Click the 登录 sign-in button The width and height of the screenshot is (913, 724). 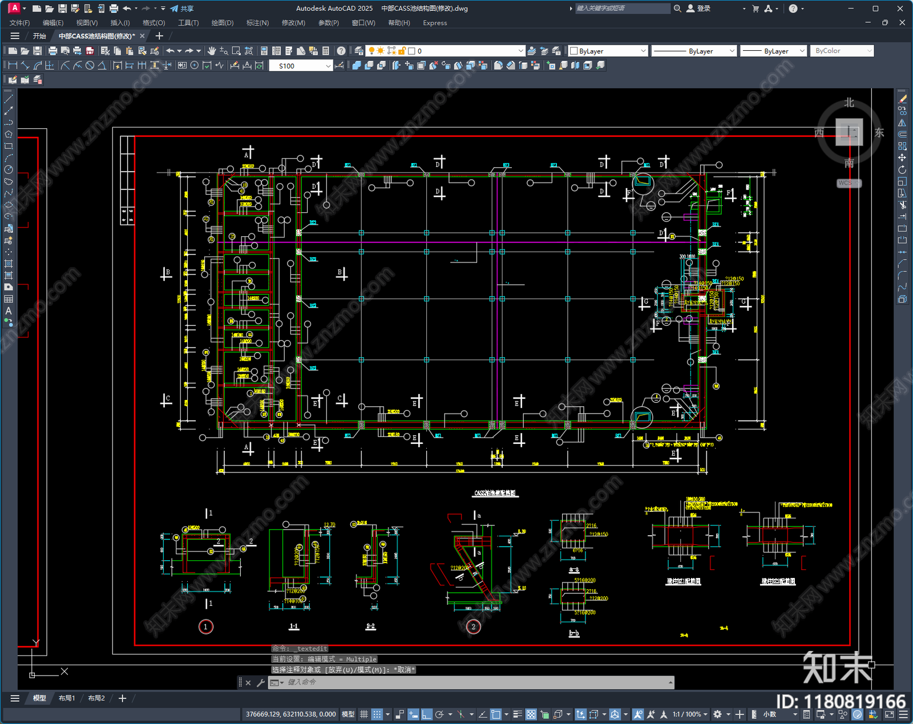(x=698, y=9)
